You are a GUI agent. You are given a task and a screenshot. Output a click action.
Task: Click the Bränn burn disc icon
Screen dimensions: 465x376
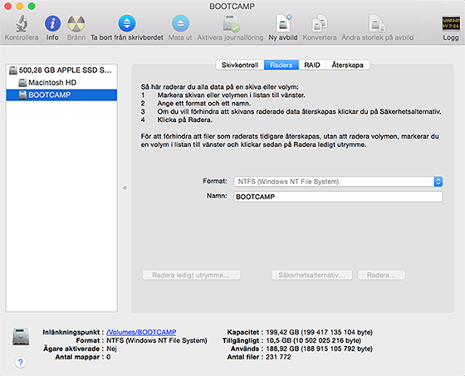click(76, 23)
